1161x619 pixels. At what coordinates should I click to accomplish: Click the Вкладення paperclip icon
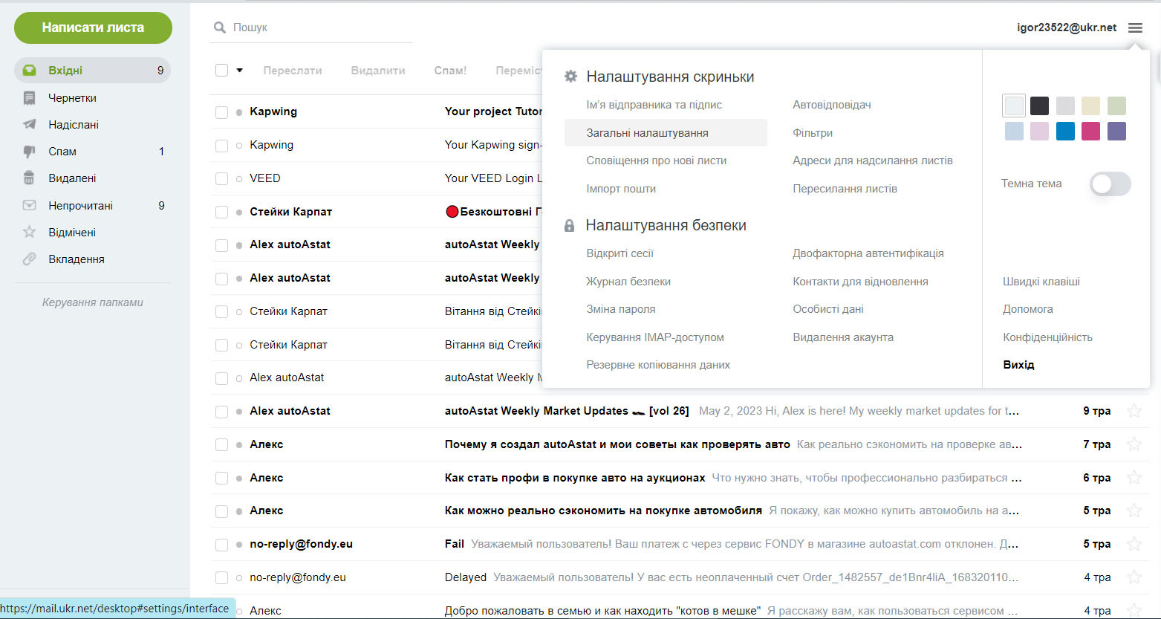click(29, 259)
